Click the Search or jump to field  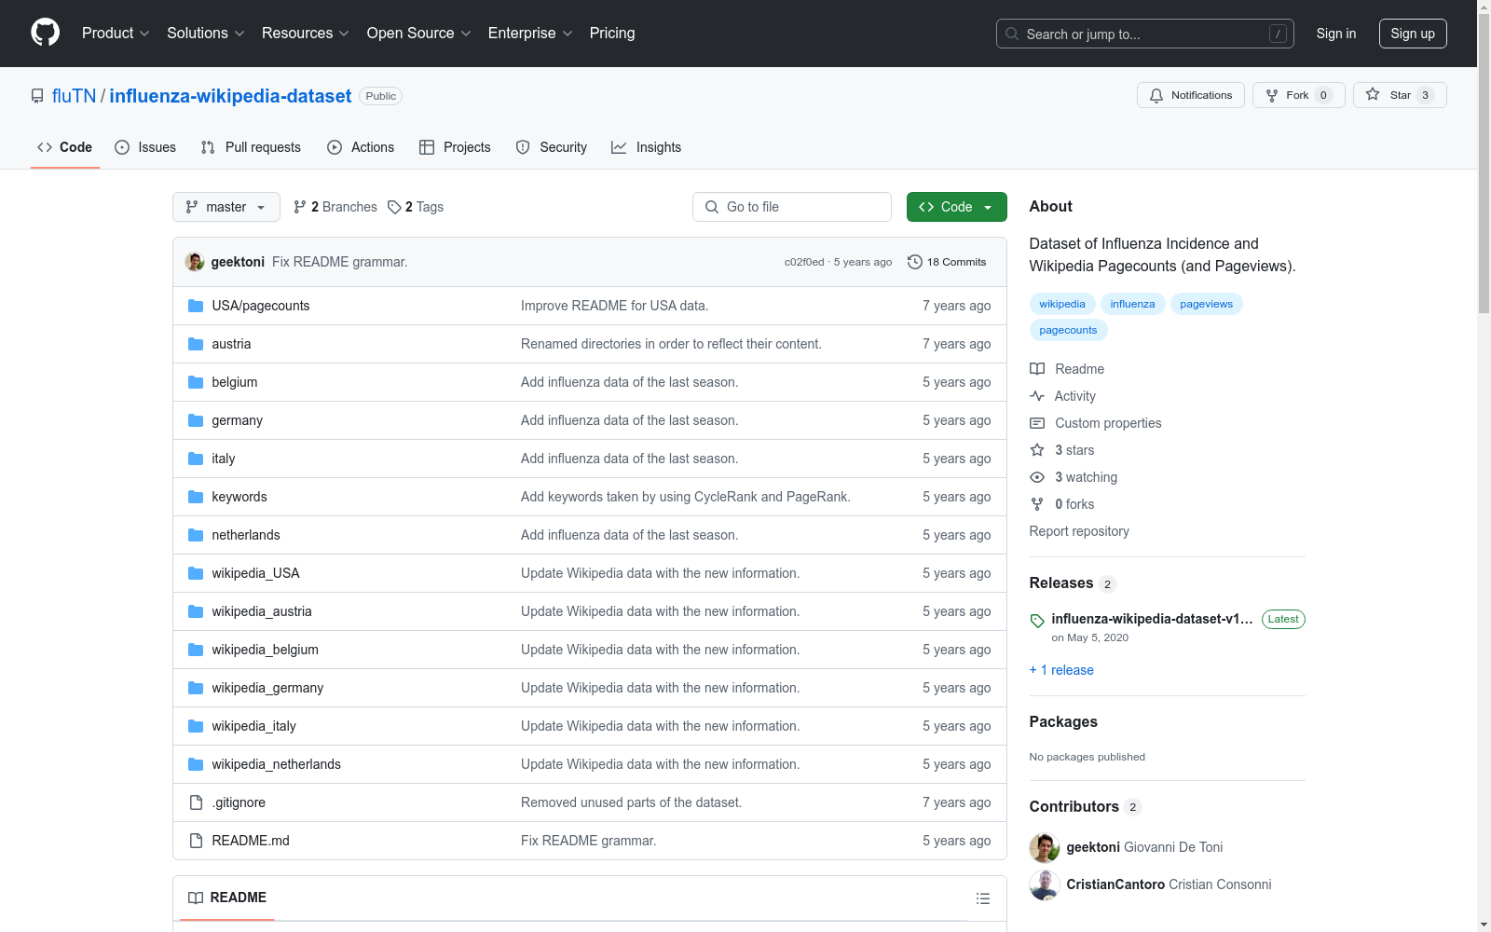[x=1145, y=34]
